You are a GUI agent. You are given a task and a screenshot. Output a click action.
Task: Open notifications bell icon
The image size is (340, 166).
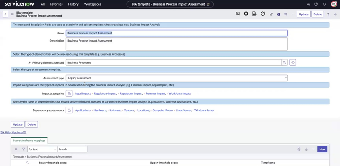coord(324,4)
